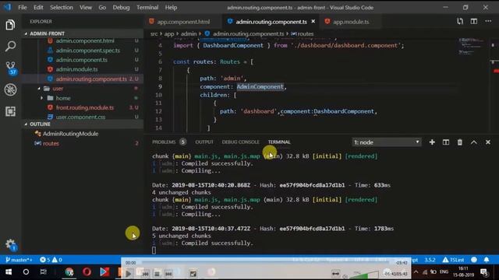Show hidden system tray icons
This screenshot has width=499, height=280.
[416, 272]
